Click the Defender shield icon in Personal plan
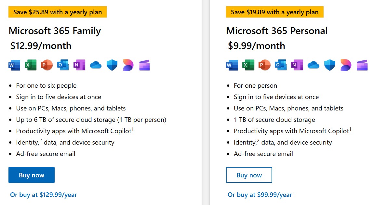373x205 pixels. pos(329,65)
